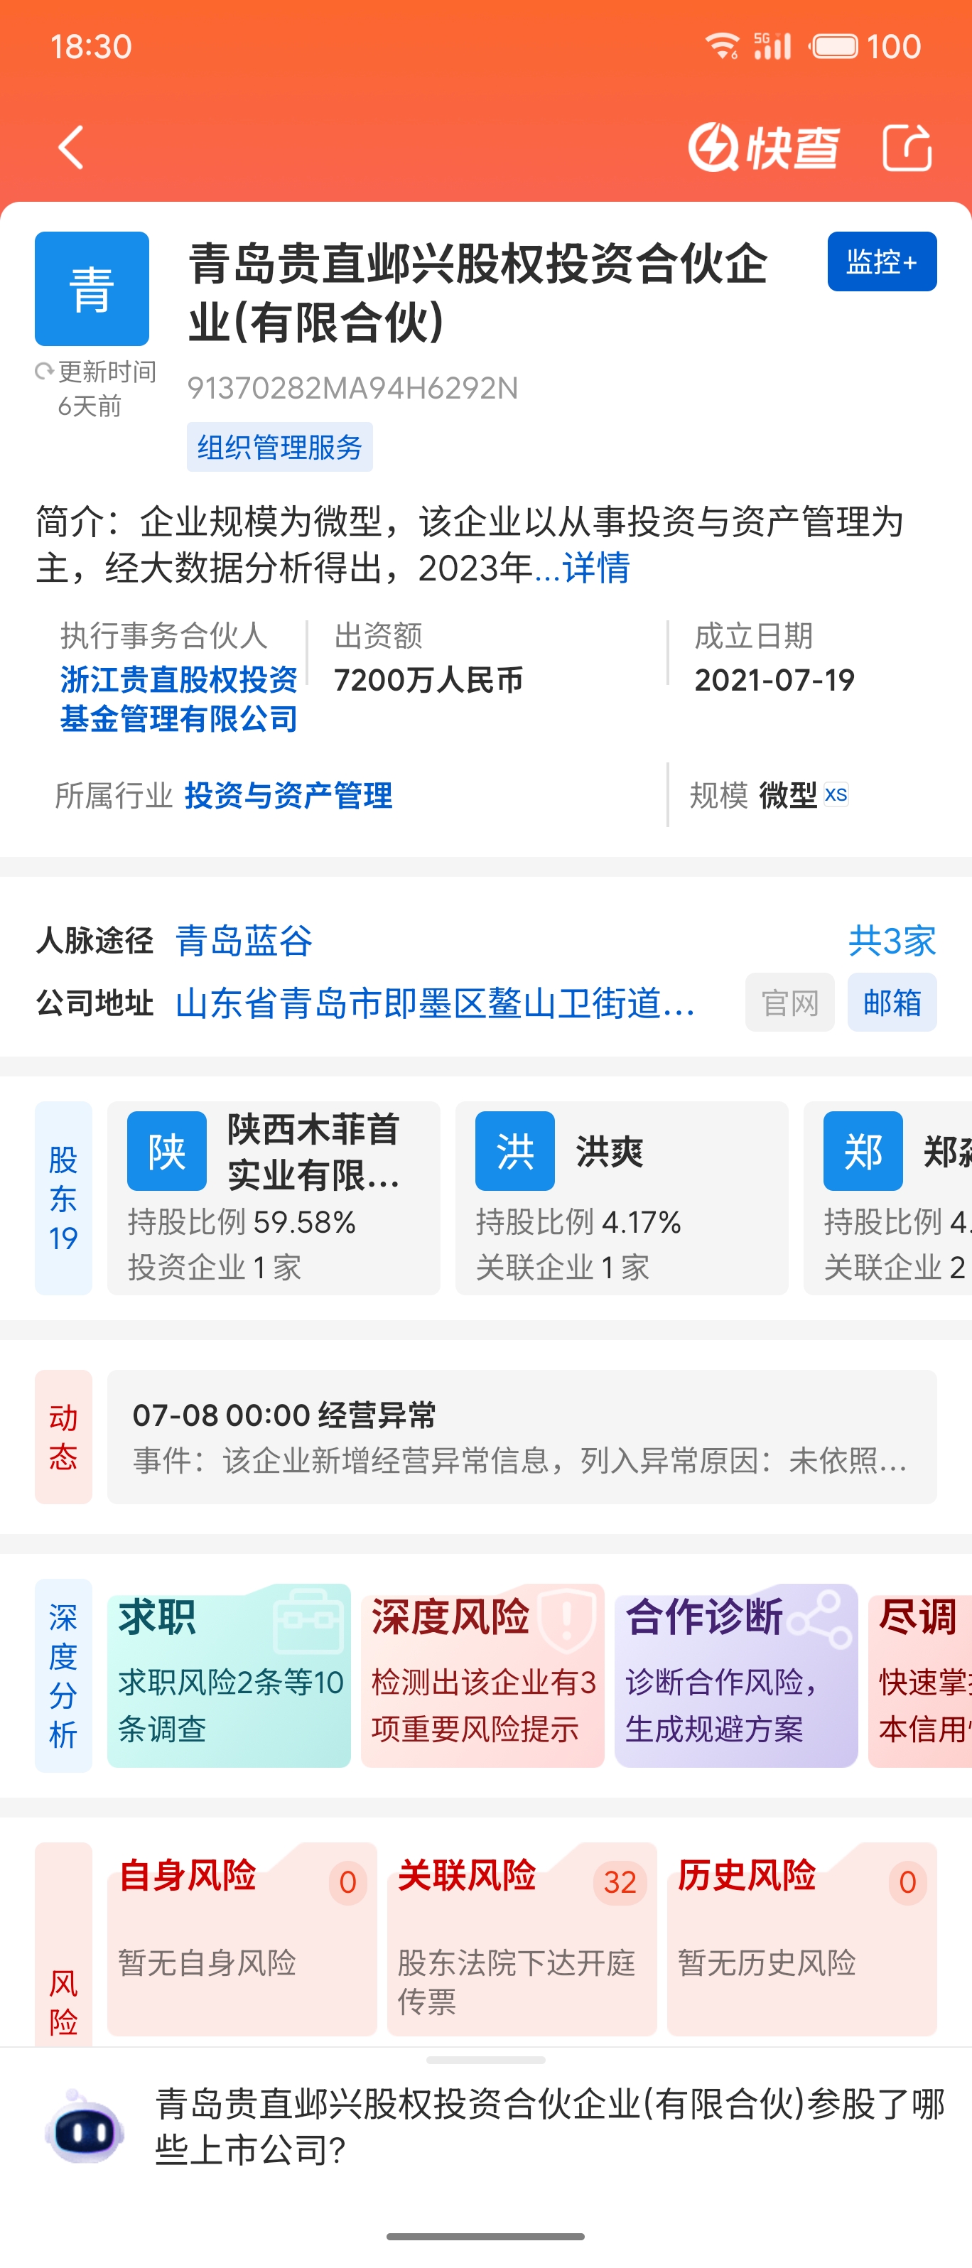Viewport: 972px width, 2268px height.
Task: Tap credit code 91370282MA94H6292N
Action: [352, 388]
